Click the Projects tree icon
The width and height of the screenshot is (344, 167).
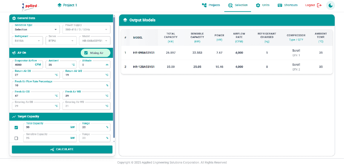(204, 5)
